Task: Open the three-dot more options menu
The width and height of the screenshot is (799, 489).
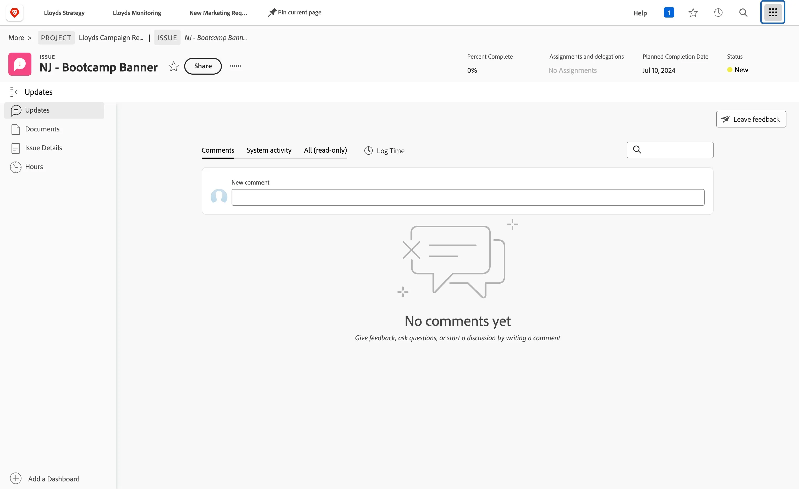Action: point(236,66)
